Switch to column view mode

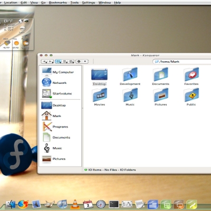pos(71,61)
